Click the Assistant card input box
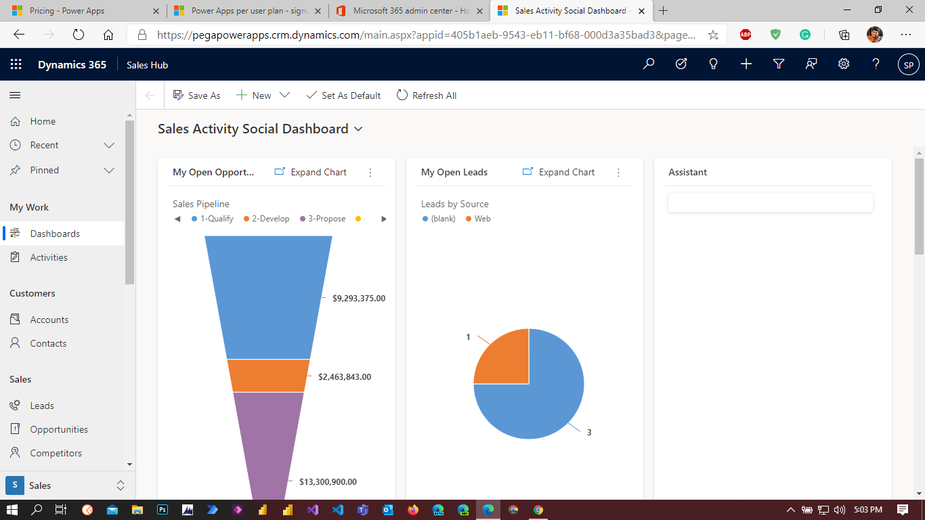Viewport: 925px width, 520px height. tap(770, 202)
